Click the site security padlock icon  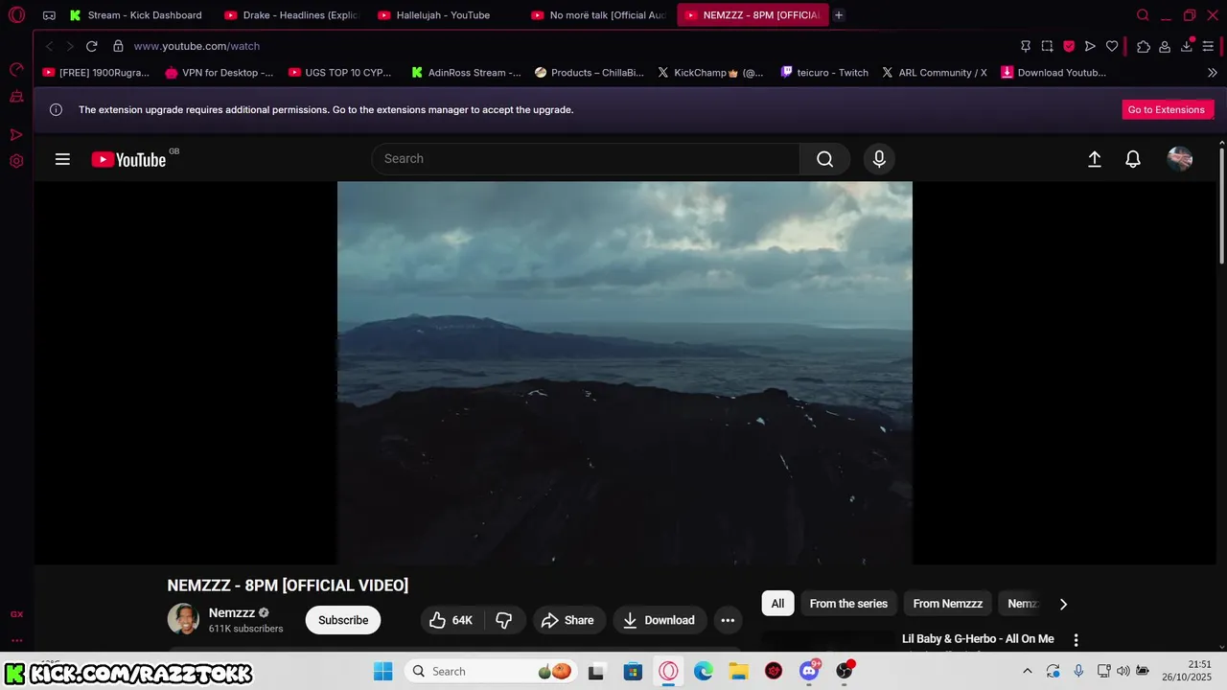pos(118,46)
